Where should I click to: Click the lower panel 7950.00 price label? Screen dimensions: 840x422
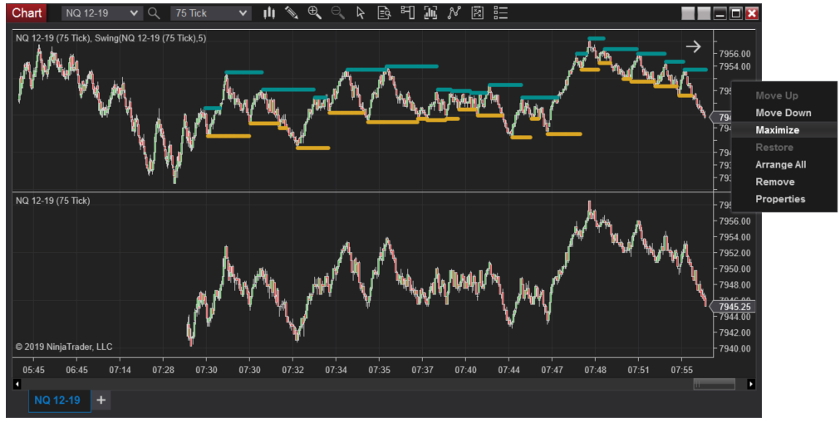[x=734, y=269]
